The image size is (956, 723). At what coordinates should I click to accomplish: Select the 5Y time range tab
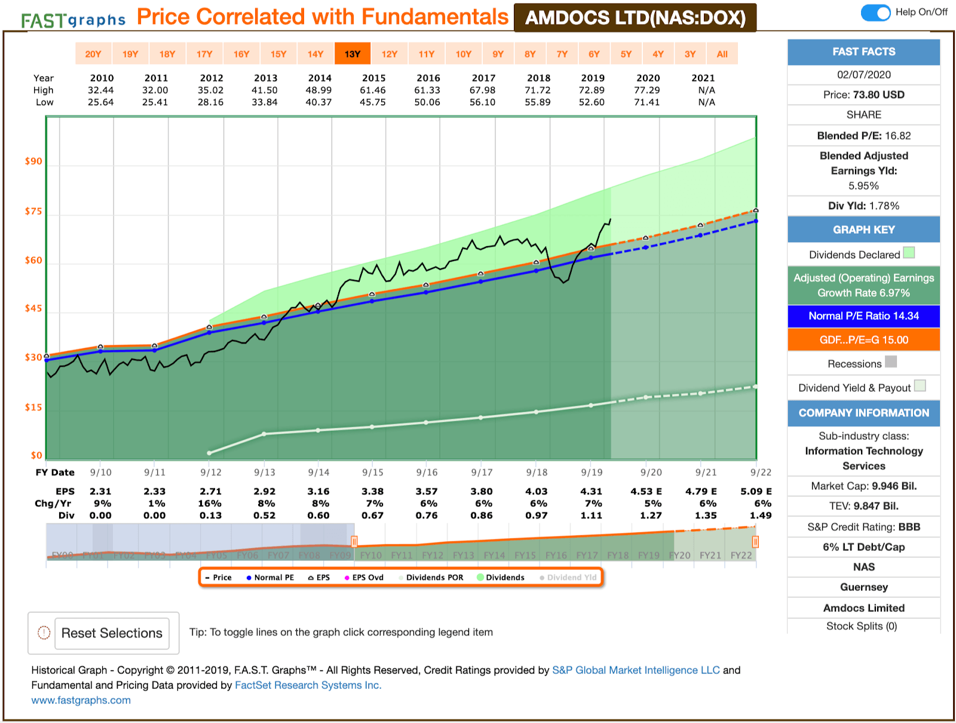click(626, 54)
